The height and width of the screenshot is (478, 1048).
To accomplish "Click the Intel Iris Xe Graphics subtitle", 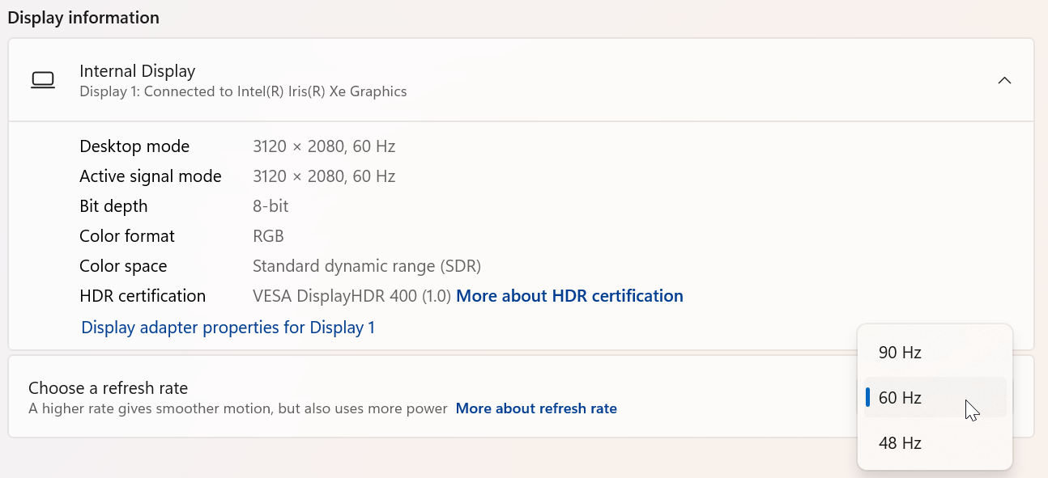I will click(x=243, y=91).
